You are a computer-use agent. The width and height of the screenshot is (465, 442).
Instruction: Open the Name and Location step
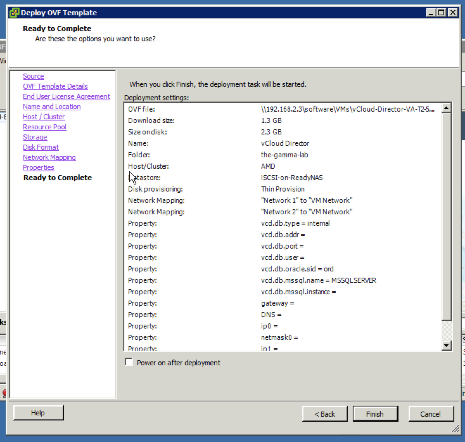(x=52, y=107)
